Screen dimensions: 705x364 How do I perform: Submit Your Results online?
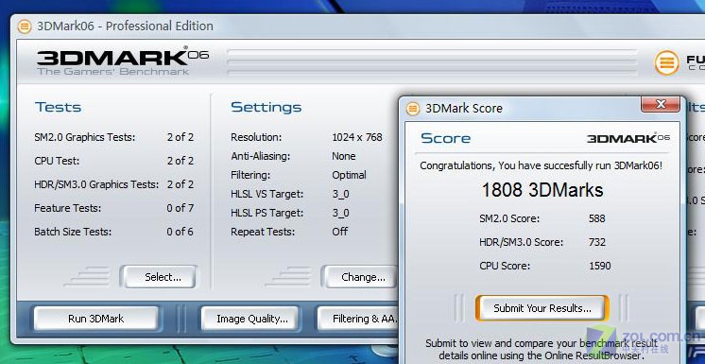tap(542, 308)
